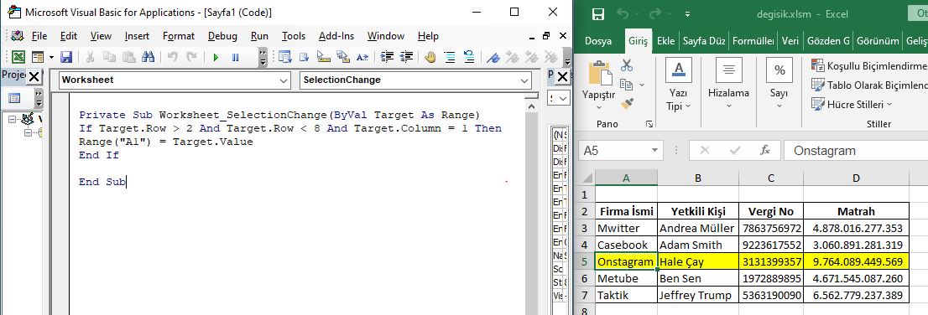Viewport: 928px width, 315px height.
Task: Click the Indent icon in Edit toolbar
Action: (388, 57)
